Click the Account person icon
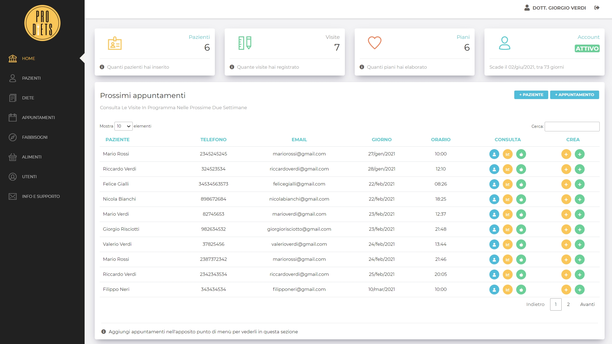The image size is (612, 344). pyautogui.click(x=504, y=43)
